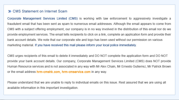Click the blue "inform your local police immediately" sentence
179x100 pixels.
pos(86,45)
